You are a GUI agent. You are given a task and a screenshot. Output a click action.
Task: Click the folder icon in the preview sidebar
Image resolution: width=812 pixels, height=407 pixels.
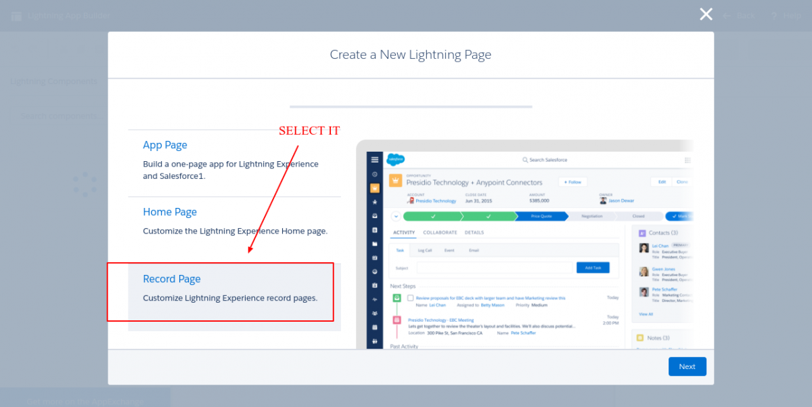coord(375,243)
